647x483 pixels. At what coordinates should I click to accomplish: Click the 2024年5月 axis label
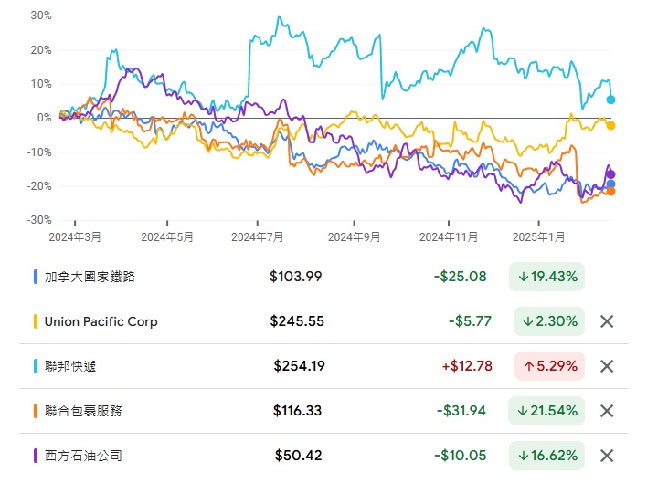pos(167,237)
